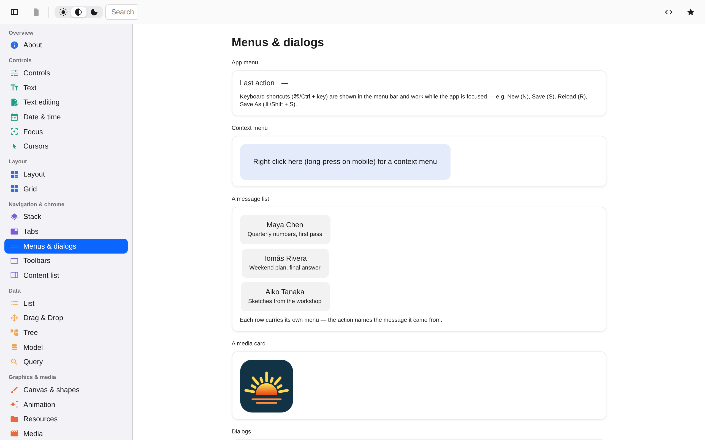
Task: Click the Text editing pencil icon
Action: click(x=14, y=102)
